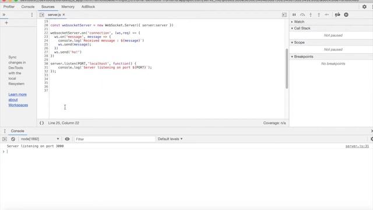The image size is (373, 210).
Task: Click the Coverage: n/a status
Action: tap(275, 123)
